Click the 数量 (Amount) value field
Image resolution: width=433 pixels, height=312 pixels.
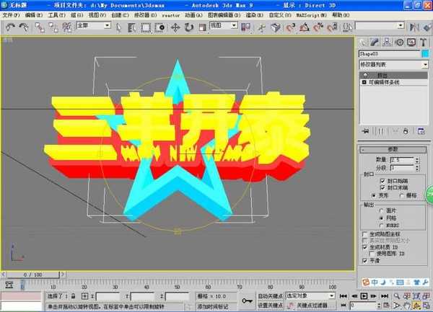click(x=401, y=159)
